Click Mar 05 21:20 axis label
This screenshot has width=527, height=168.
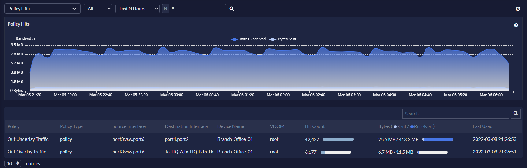click(x=30, y=95)
